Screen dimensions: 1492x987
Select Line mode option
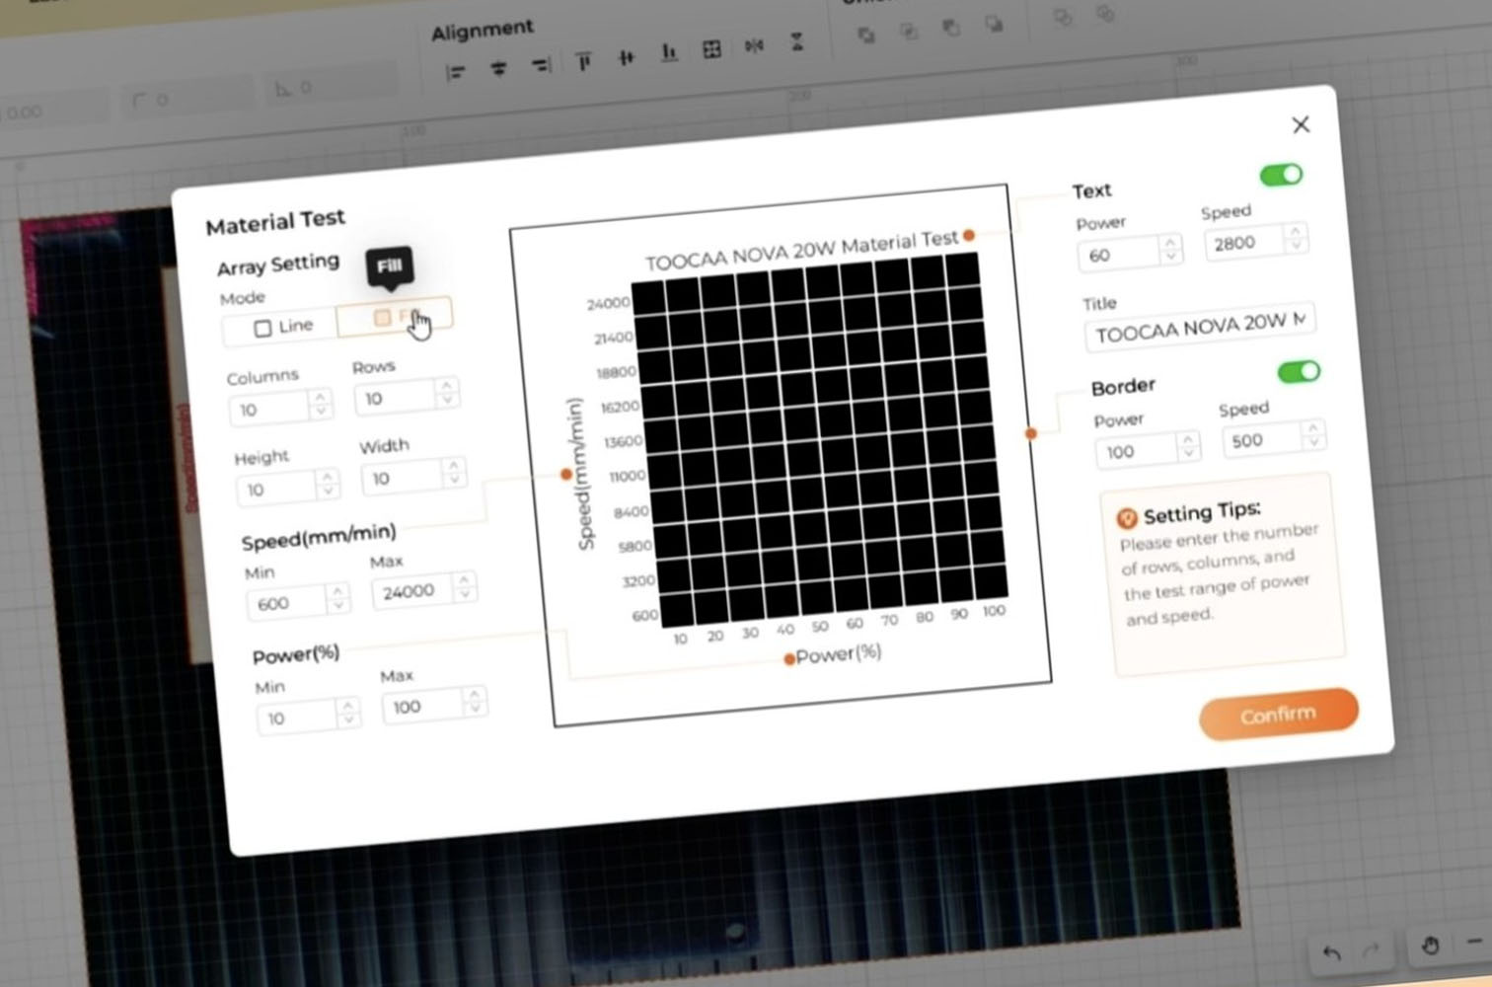(x=282, y=327)
